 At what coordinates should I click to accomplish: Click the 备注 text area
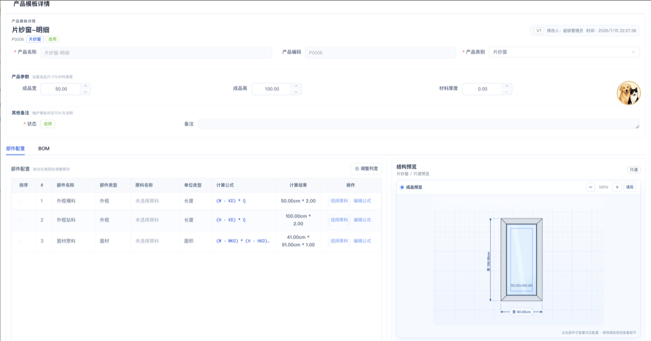[419, 124]
